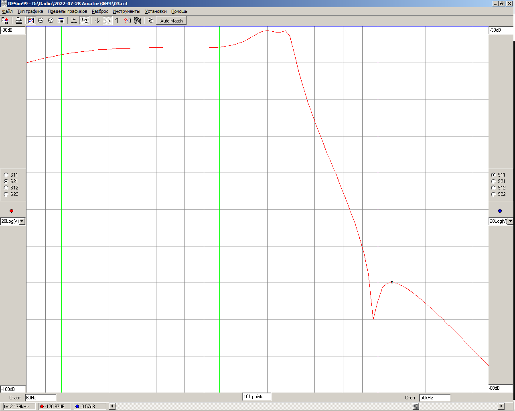Switch to Smith chart display icon

coord(41,20)
